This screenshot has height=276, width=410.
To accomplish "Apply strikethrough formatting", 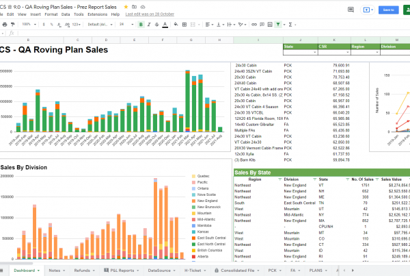I will click(x=156, y=24).
